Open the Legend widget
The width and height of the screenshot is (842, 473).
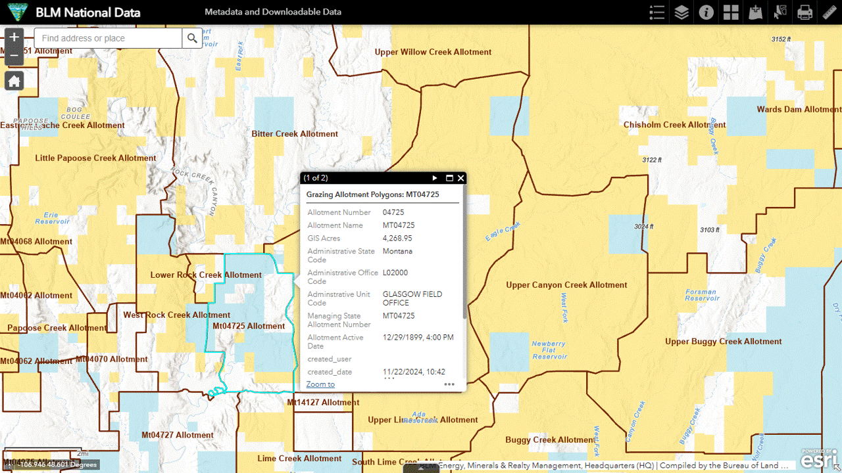coord(656,12)
